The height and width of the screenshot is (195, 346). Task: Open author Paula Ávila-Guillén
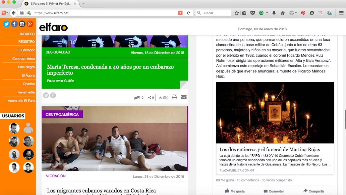(x=61, y=81)
